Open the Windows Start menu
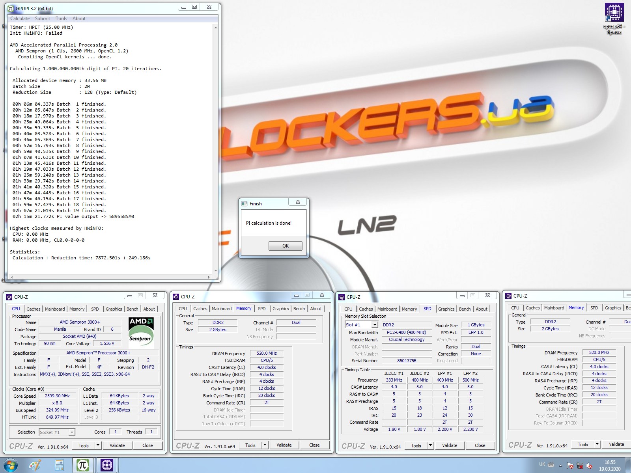Image resolution: width=631 pixels, height=473 pixels. [x=10, y=465]
